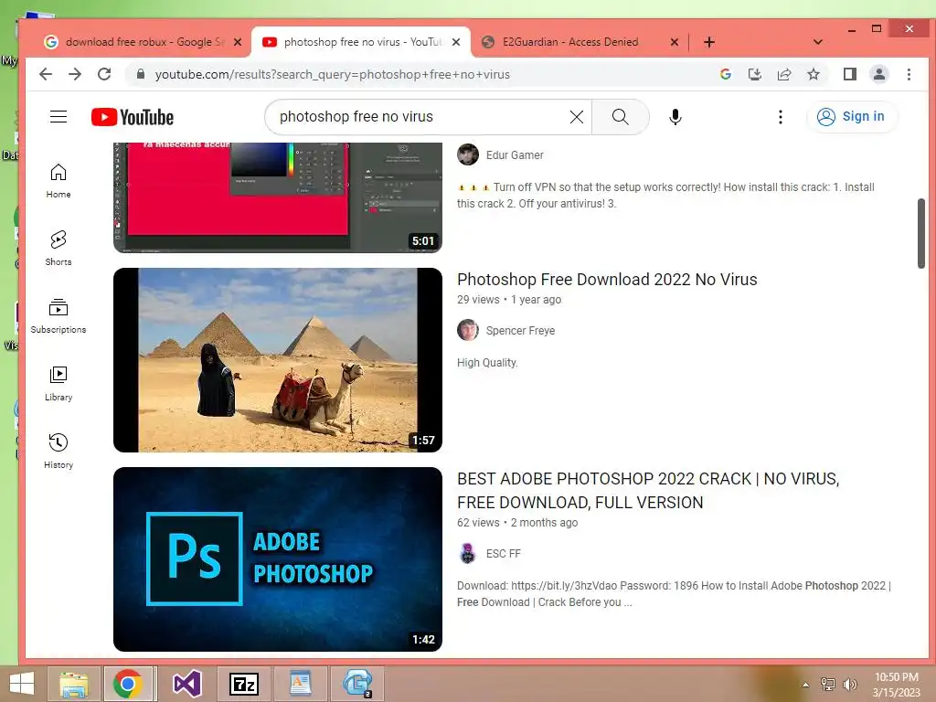Screen dimensions: 936x702
Task: Open Library in the YouTube sidebar
Action: [x=58, y=384]
